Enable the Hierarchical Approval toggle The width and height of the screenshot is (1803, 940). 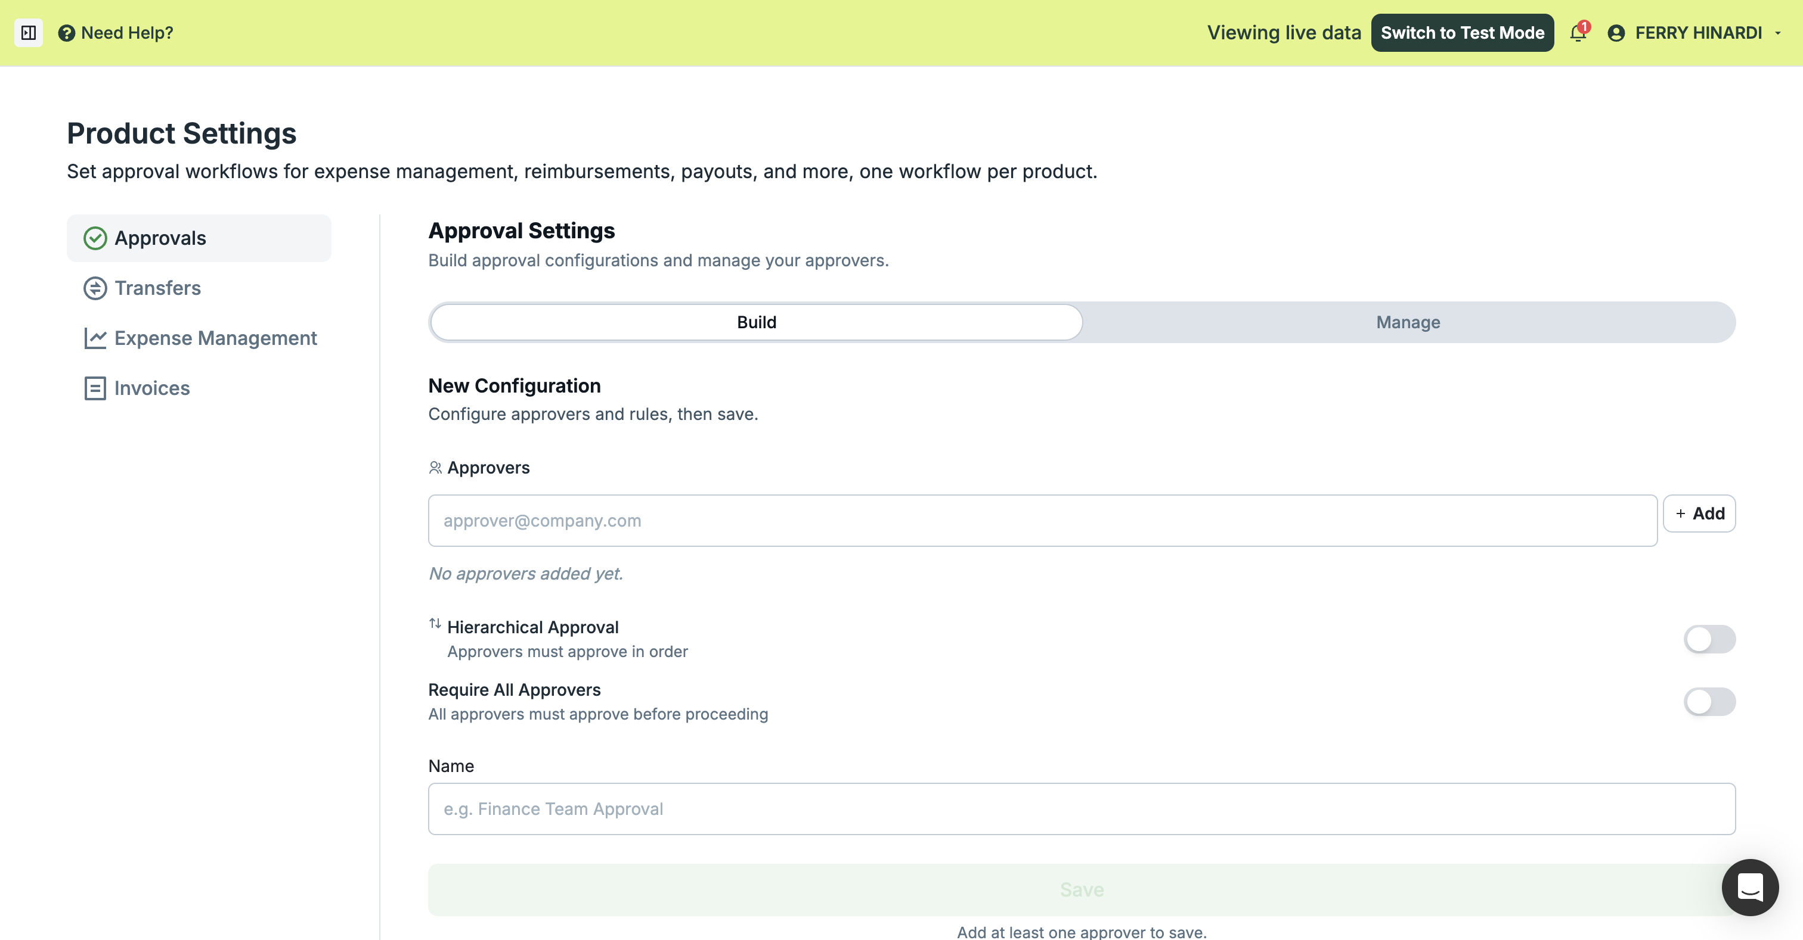click(x=1709, y=639)
